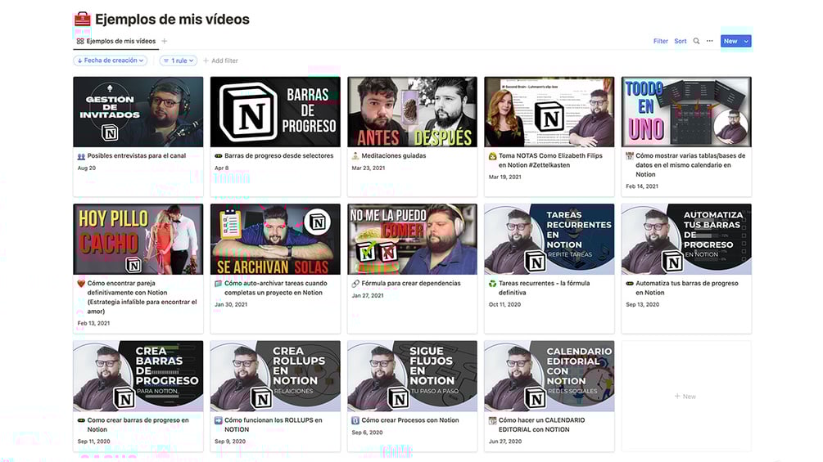Screen dimensions: 823x462
Task: Click icon beside Cómo crear Procesos con Notion
Action: click(x=355, y=420)
